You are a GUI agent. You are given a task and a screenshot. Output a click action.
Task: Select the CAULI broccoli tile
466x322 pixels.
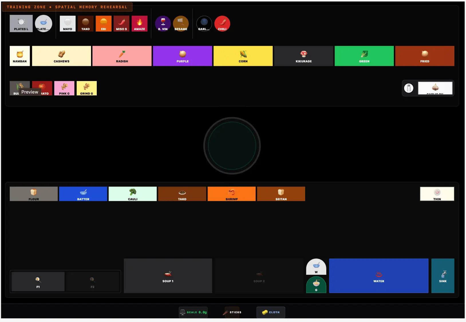(x=133, y=194)
